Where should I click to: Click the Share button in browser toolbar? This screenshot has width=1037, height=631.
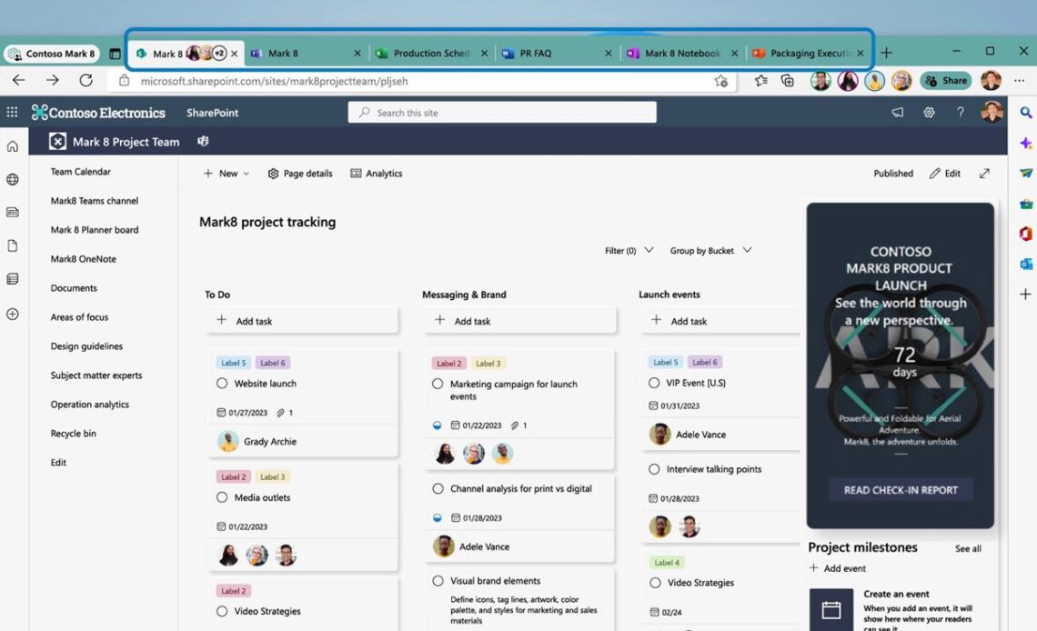(x=946, y=81)
